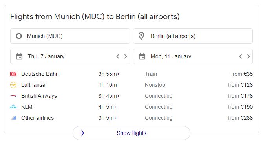Open the Munich (MUC) origin field
The width and height of the screenshot is (263, 142).
click(70, 36)
